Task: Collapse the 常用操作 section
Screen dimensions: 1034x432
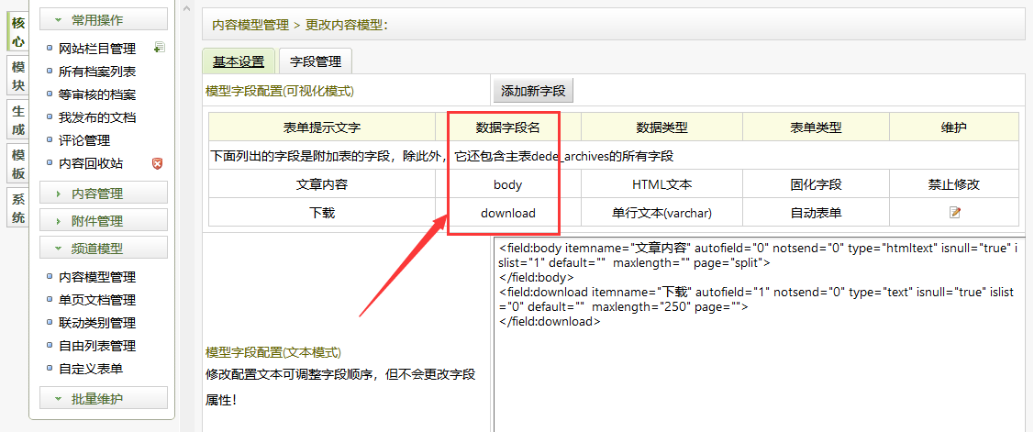Action: pyautogui.click(x=103, y=19)
